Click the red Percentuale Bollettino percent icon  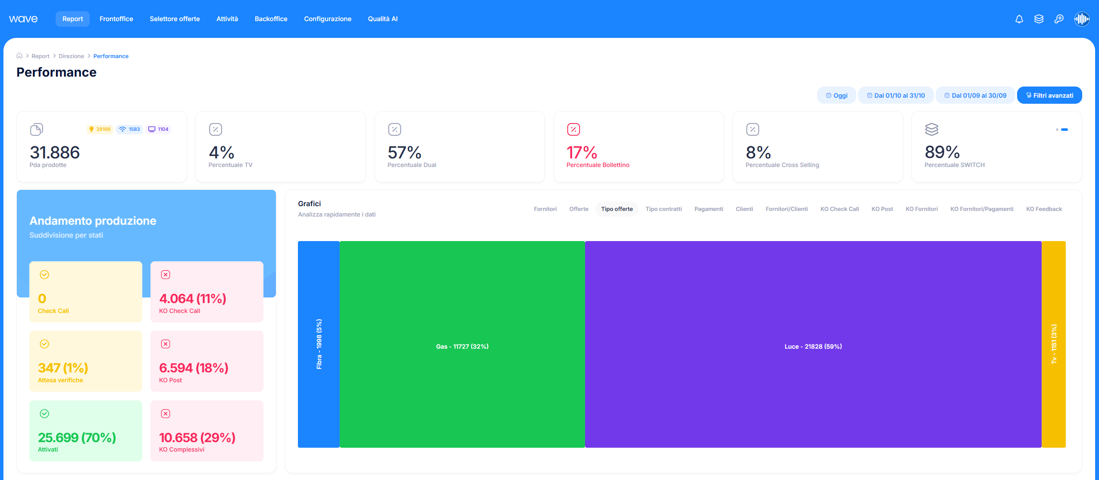pyautogui.click(x=573, y=129)
